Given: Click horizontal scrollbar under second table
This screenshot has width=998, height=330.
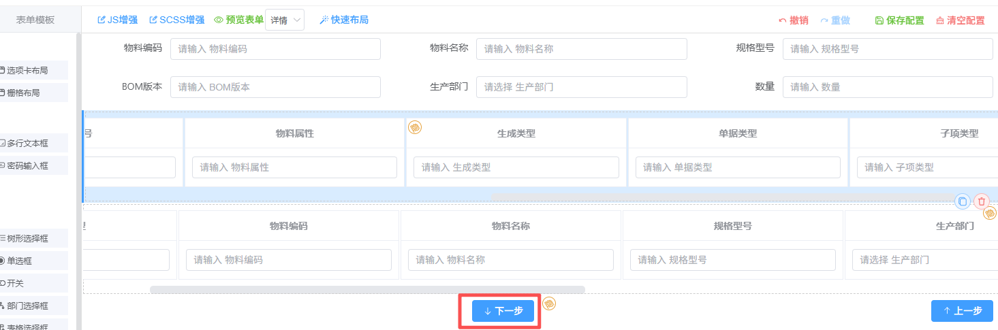Looking at the screenshot, I should tap(367, 290).
